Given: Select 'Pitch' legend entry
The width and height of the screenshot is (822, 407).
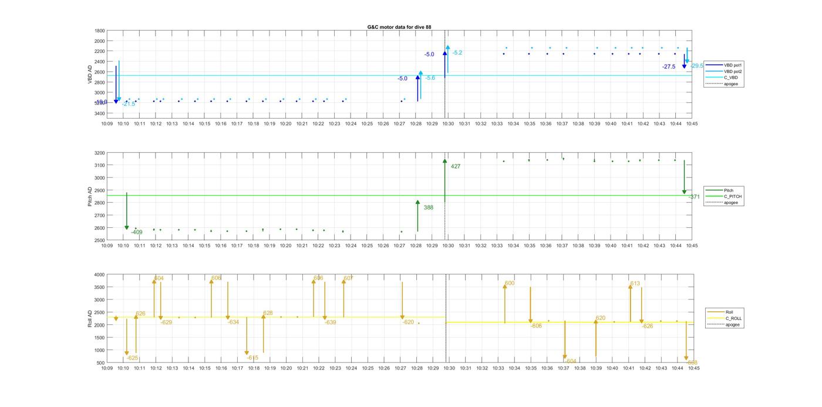Looking at the screenshot, I should tap(719, 190).
